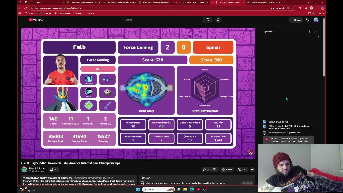
Task: Click the Create button
Action: point(295,20)
